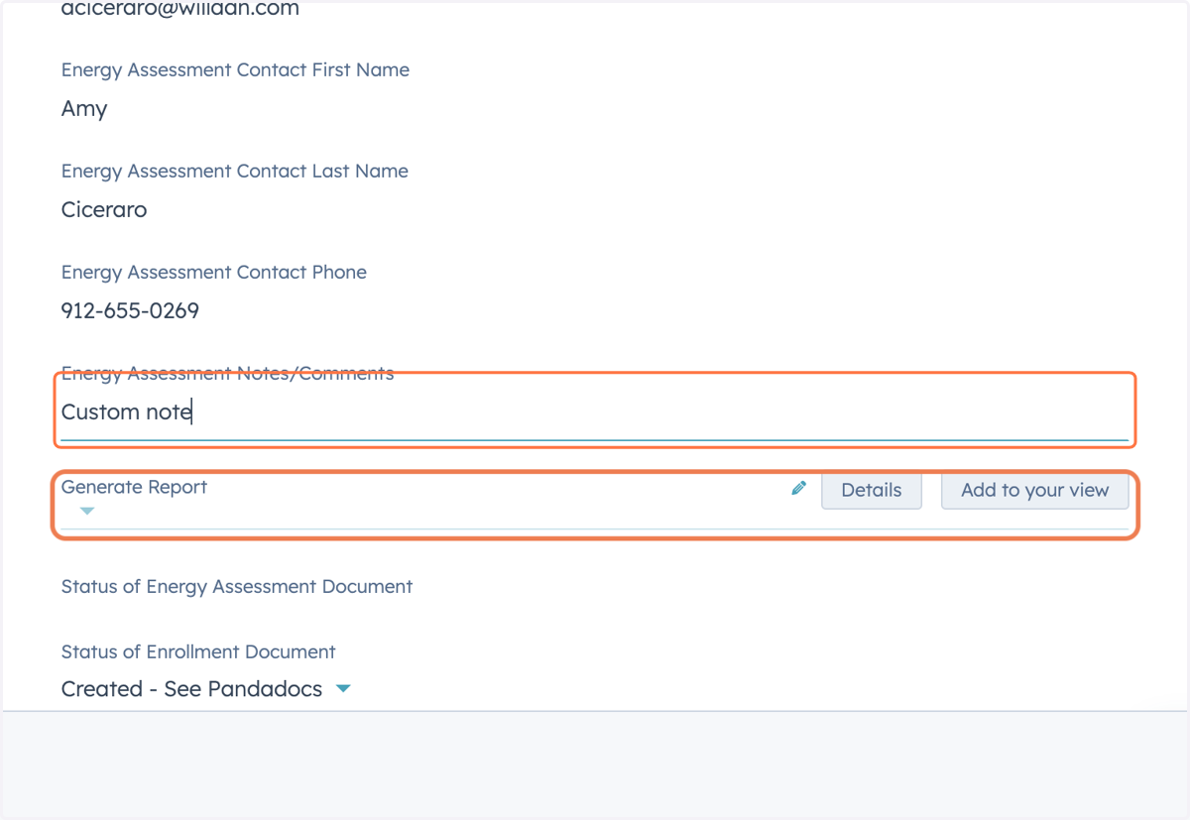This screenshot has height=820, width=1190.
Task: Select the last name value Ciceraro
Action: point(104,210)
